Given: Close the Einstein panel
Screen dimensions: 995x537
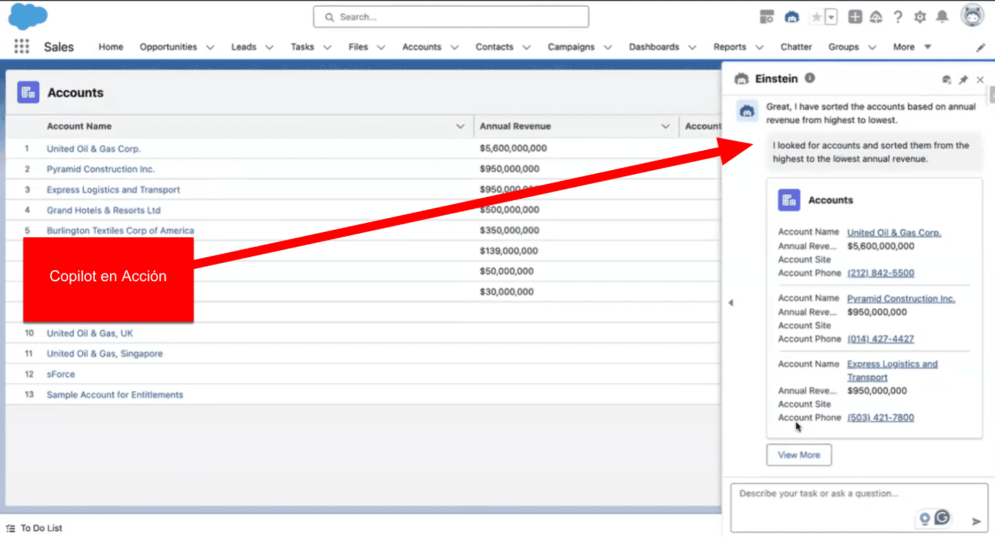Looking at the screenshot, I should click(980, 80).
